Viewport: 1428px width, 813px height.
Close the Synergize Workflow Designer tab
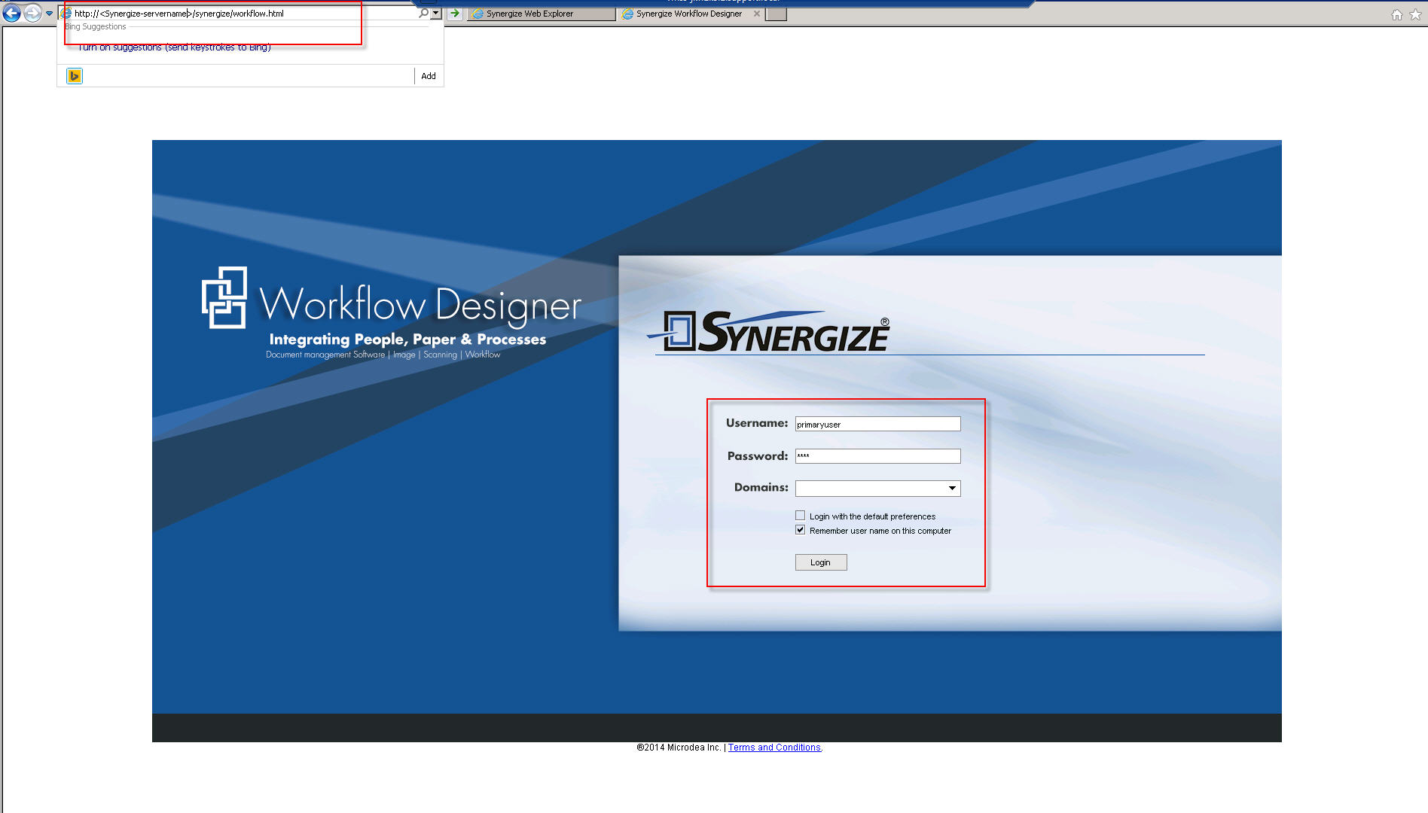(757, 14)
